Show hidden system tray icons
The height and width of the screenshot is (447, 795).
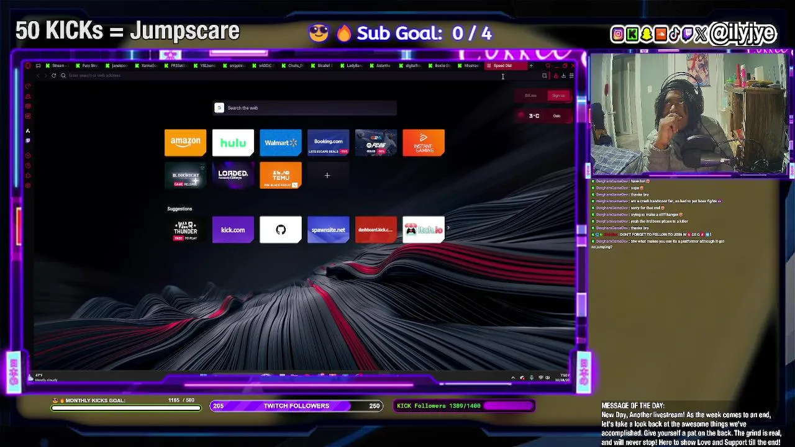pos(513,377)
